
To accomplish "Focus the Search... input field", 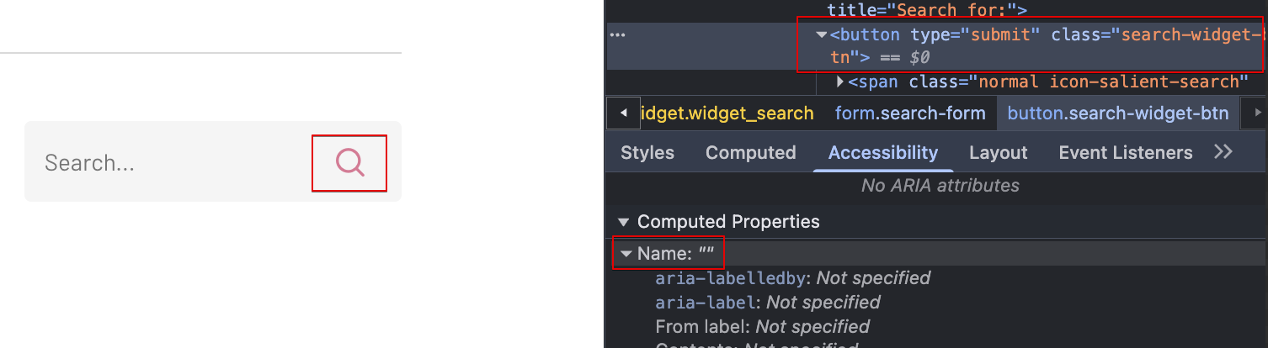I will click(168, 162).
